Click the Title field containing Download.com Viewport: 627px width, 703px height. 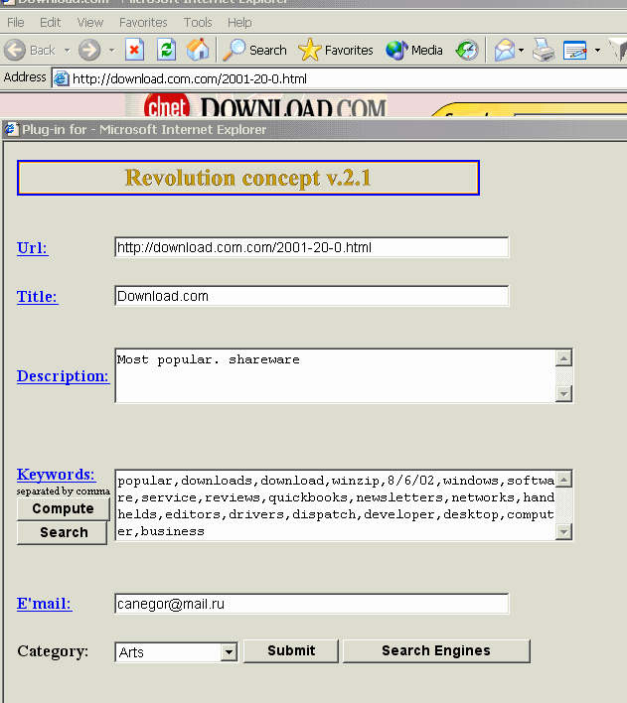[311, 296]
